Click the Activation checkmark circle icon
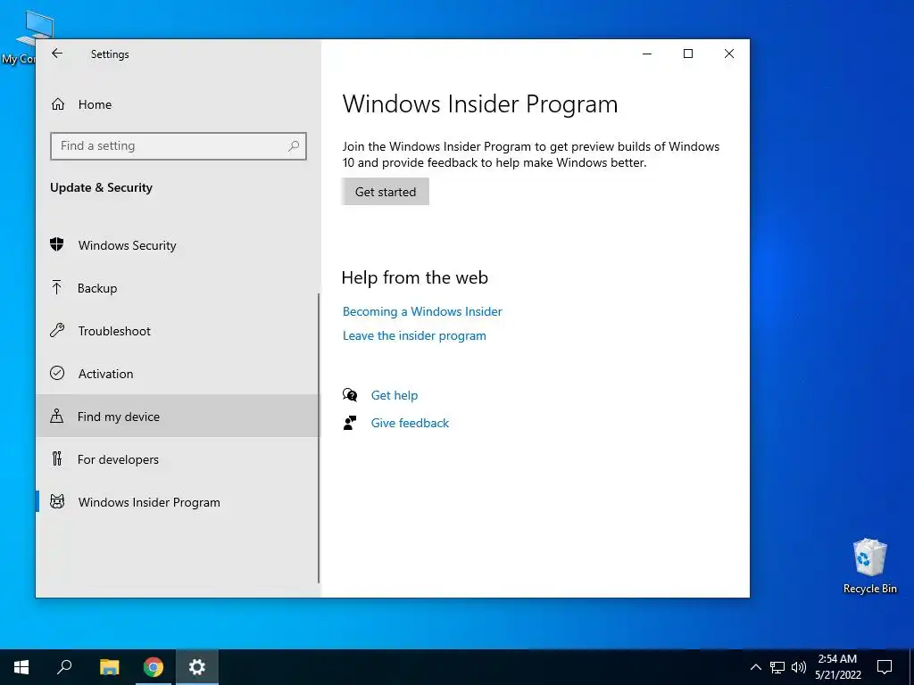Viewport: 914px width, 685px height. (x=57, y=373)
